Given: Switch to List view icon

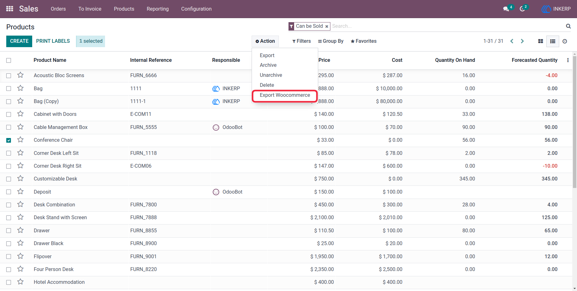Looking at the screenshot, I should [x=553, y=41].
